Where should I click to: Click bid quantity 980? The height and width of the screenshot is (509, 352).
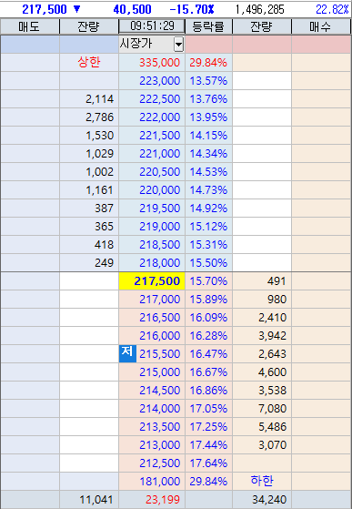[x=277, y=299]
